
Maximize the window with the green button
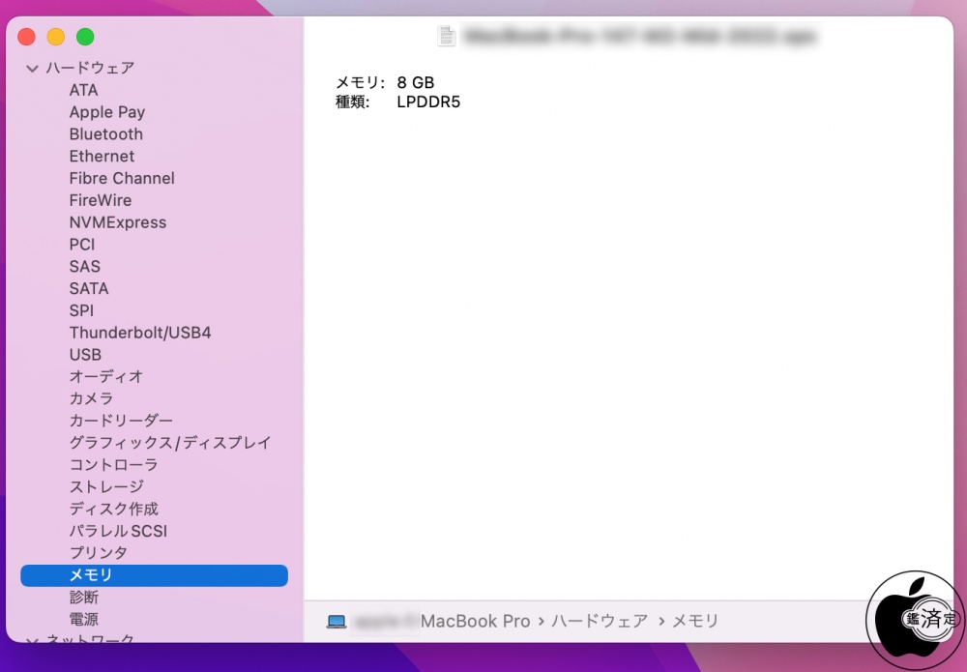tap(85, 37)
